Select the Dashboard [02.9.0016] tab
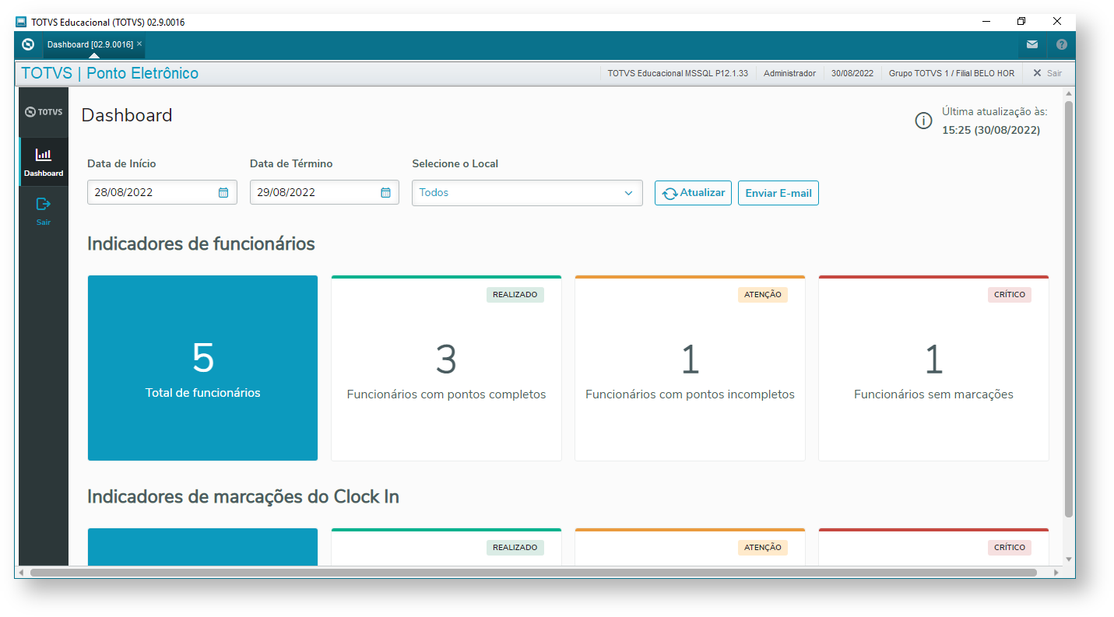Image resolution: width=1114 pixels, height=617 pixels. [x=93, y=44]
